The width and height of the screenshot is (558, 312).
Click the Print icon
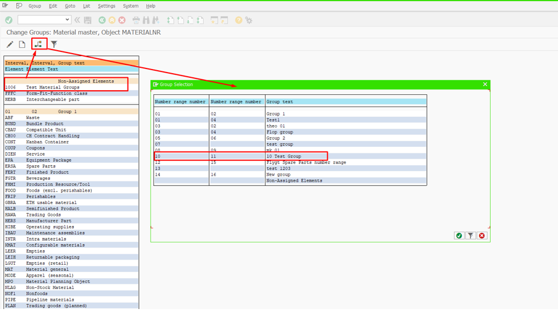pos(136,20)
